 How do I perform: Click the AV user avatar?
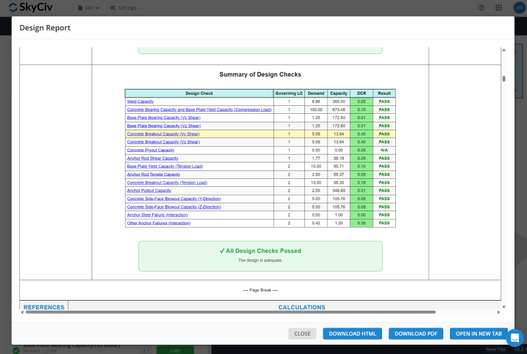click(516, 8)
